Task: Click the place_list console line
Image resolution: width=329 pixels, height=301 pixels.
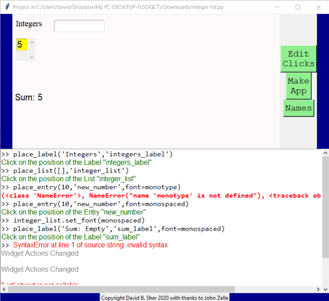Action: [65, 171]
